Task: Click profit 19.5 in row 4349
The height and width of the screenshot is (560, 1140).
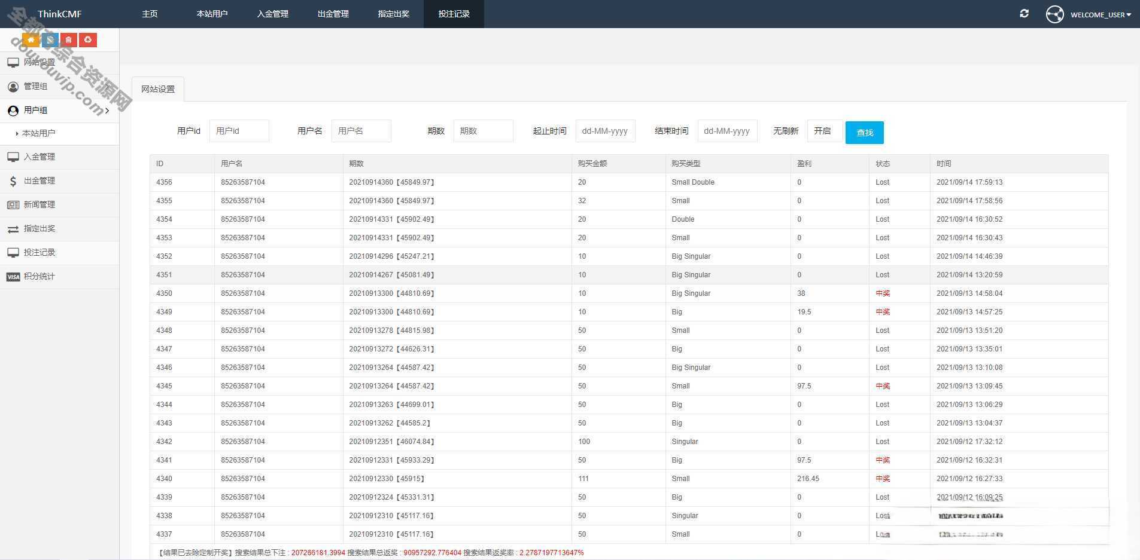Action: pyautogui.click(x=804, y=312)
